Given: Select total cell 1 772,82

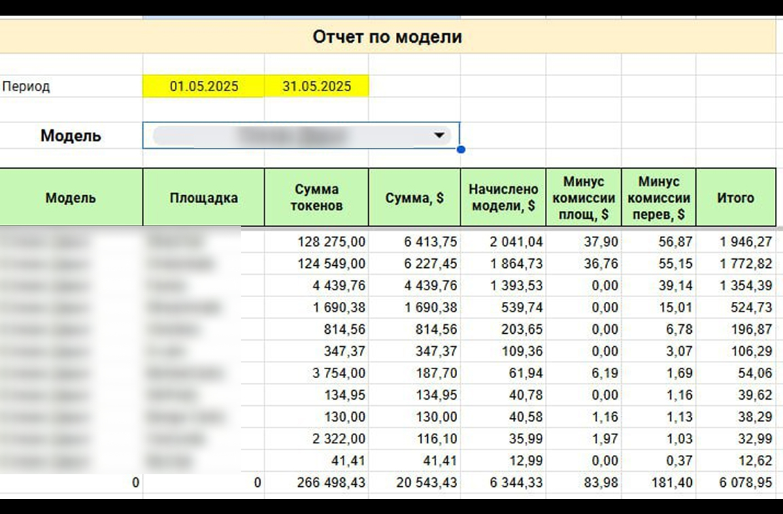Looking at the screenshot, I should pyautogui.click(x=736, y=264).
